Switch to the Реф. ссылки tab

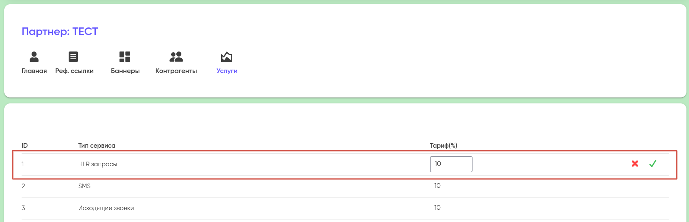click(75, 71)
